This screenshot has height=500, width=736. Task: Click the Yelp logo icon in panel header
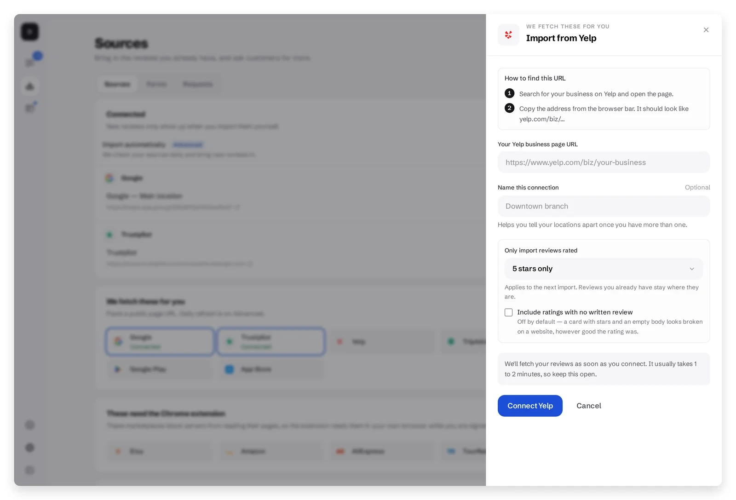point(508,34)
